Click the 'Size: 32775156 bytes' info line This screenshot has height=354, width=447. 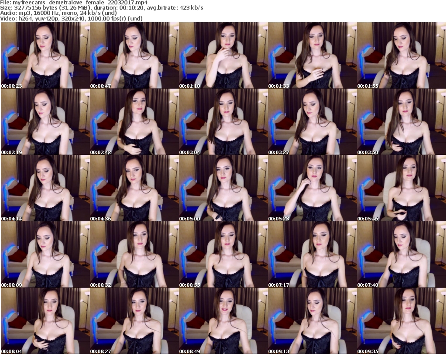(x=102, y=8)
